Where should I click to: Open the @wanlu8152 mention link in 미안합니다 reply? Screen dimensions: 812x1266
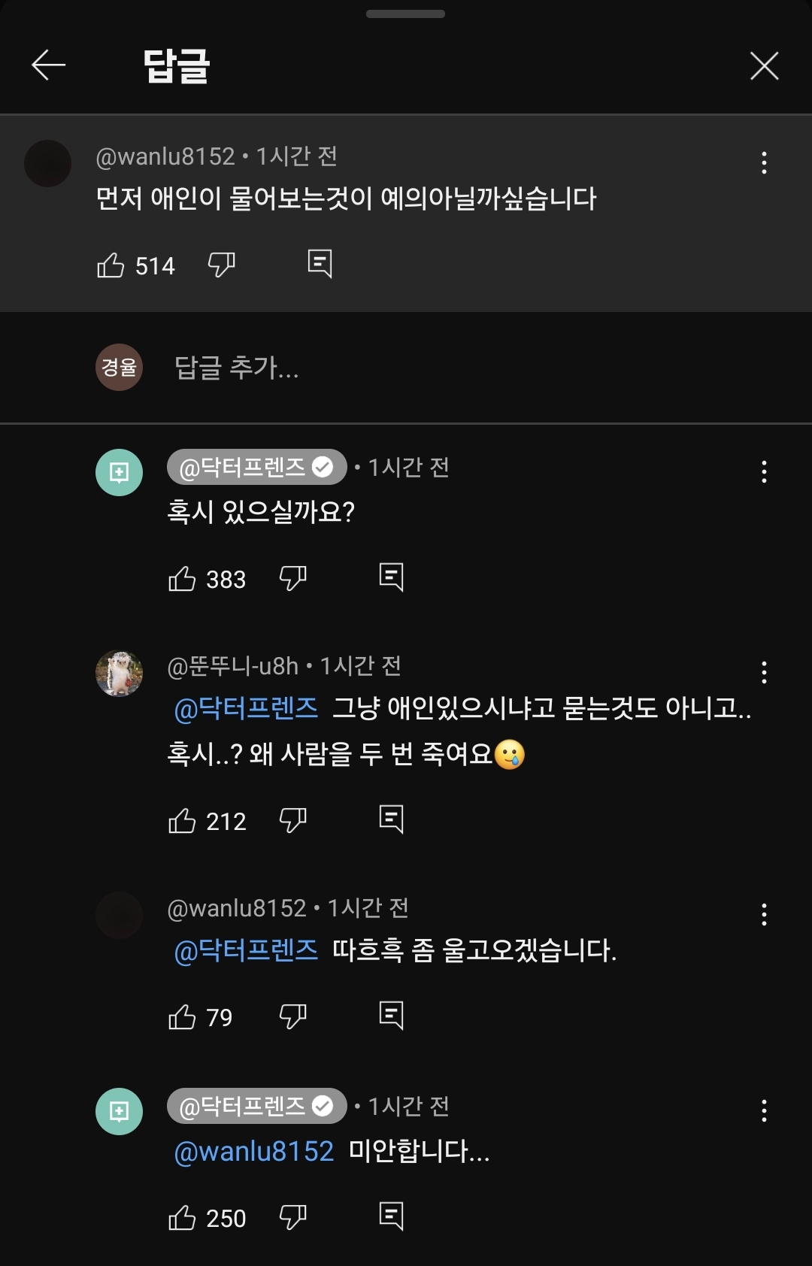(x=253, y=1152)
